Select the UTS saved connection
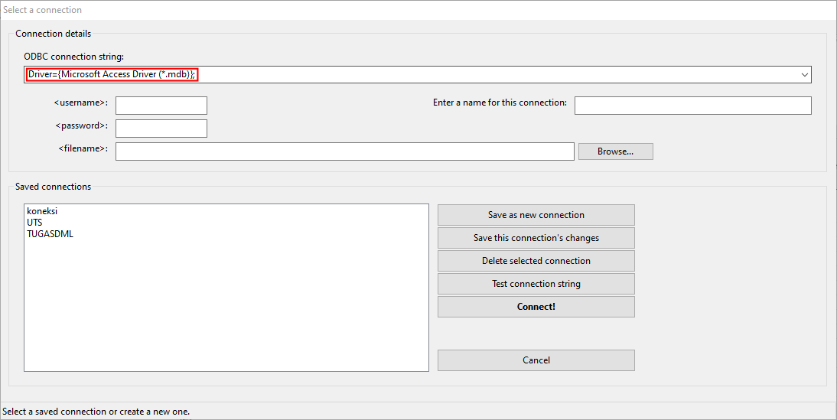The height and width of the screenshot is (420, 837). (34, 223)
